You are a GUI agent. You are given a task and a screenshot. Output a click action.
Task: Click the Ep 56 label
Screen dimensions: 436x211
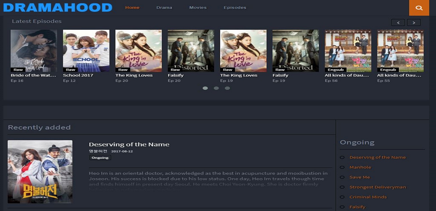pyautogui.click(x=331, y=81)
